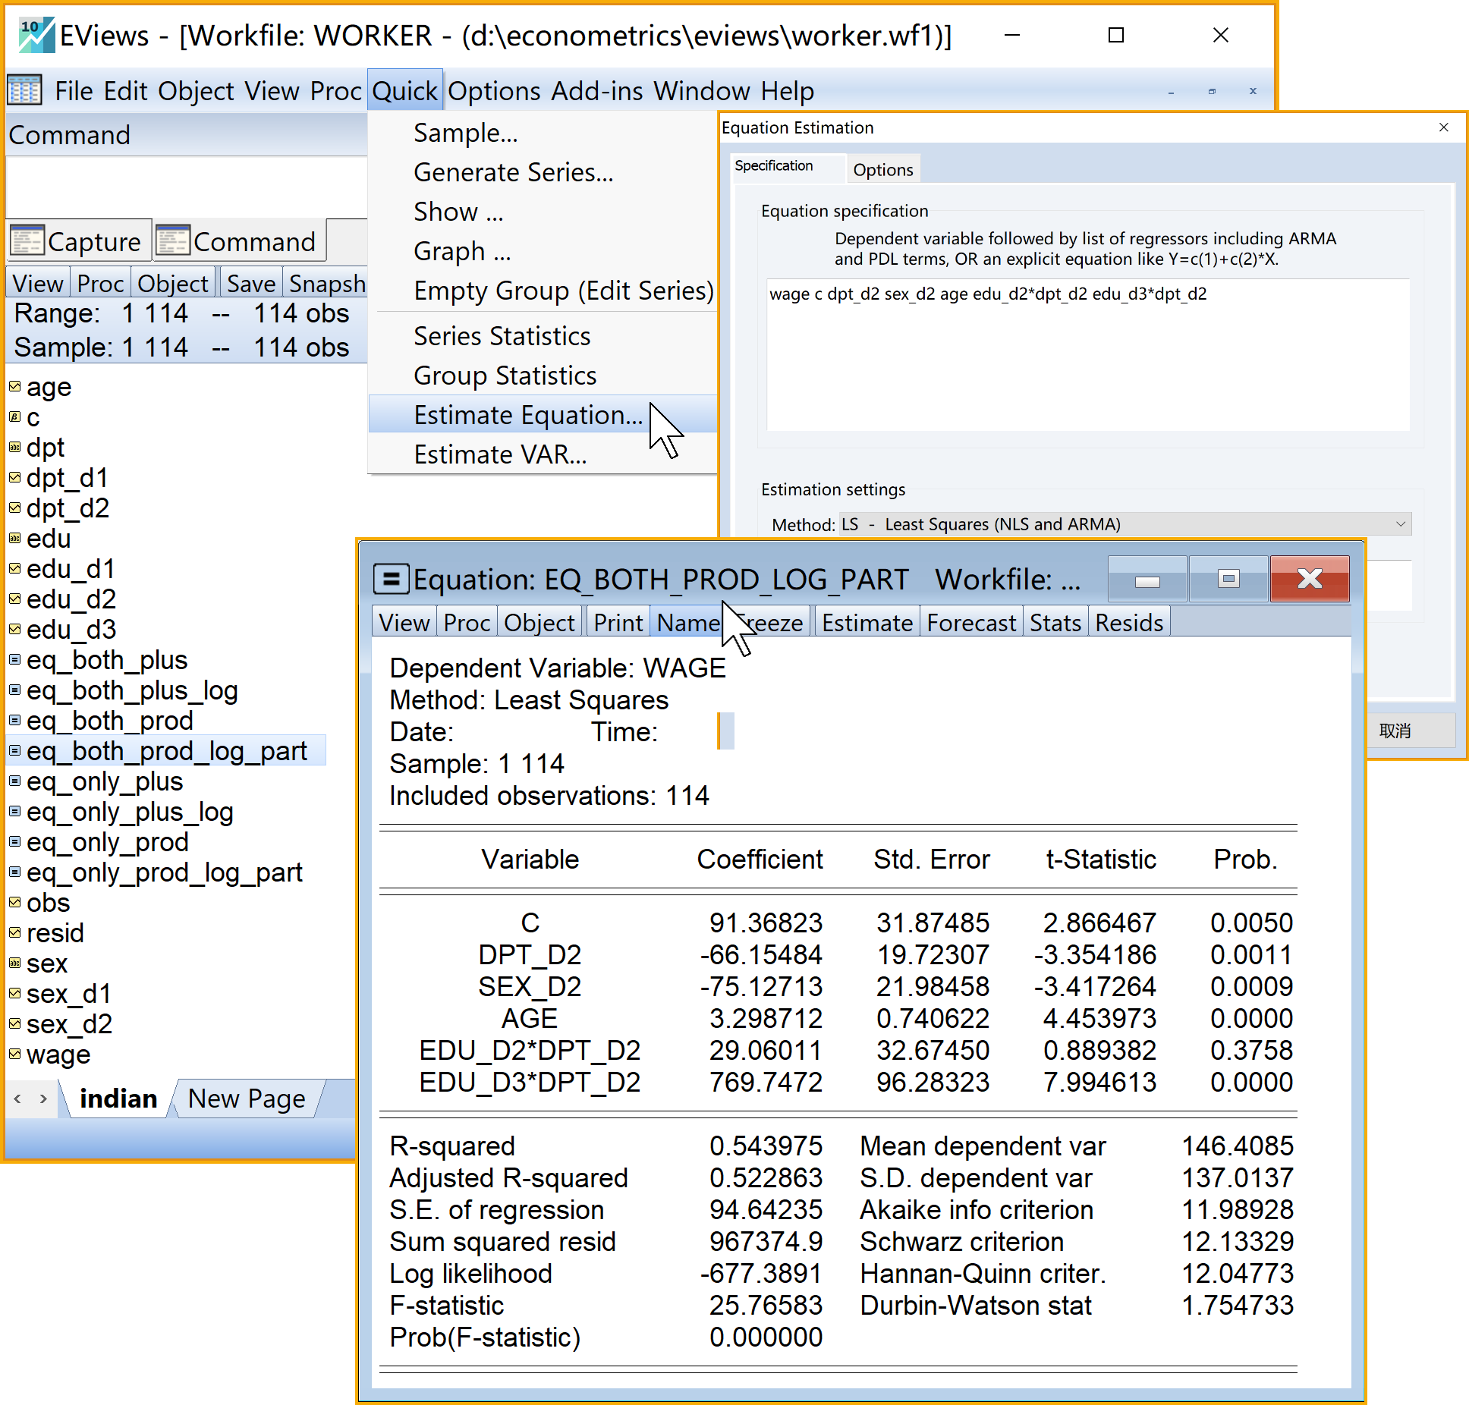Select the eq_both_plus equation object icon

[14, 659]
